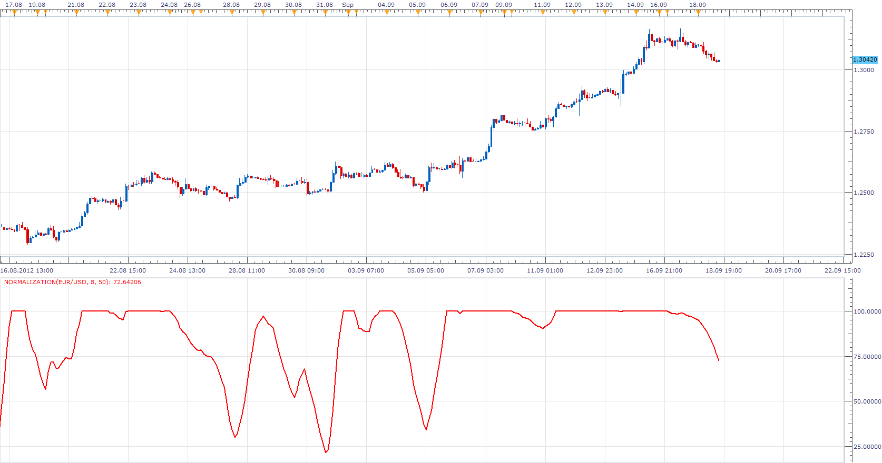The width and height of the screenshot is (882, 463).
Task: Select the blue 1.30420 current price tag
Action: 865,60
